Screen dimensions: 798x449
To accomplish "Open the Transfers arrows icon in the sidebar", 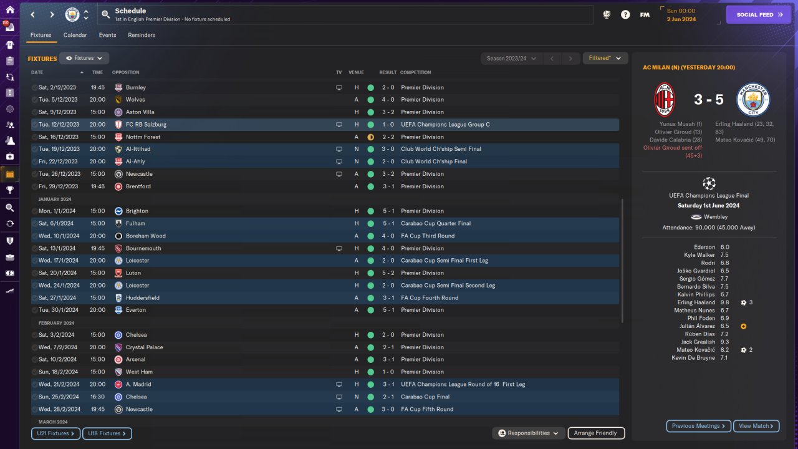I will pyautogui.click(x=9, y=224).
